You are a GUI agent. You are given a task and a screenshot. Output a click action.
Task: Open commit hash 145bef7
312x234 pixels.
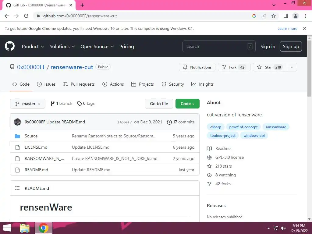pyautogui.click(x=125, y=122)
